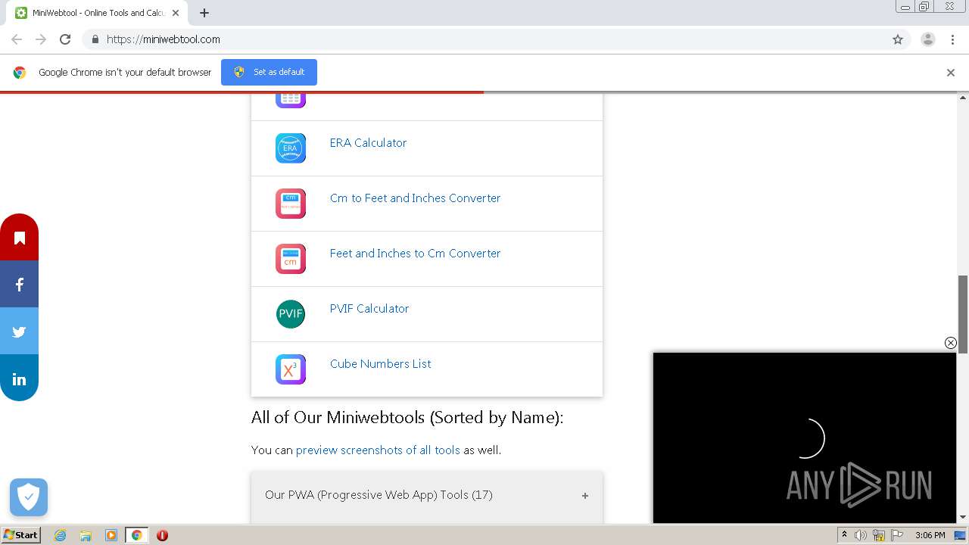Open the ERA Calculator icon
Image resolution: width=969 pixels, height=545 pixels.
(291, 148)
